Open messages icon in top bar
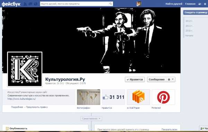 (x=31, y=4)
